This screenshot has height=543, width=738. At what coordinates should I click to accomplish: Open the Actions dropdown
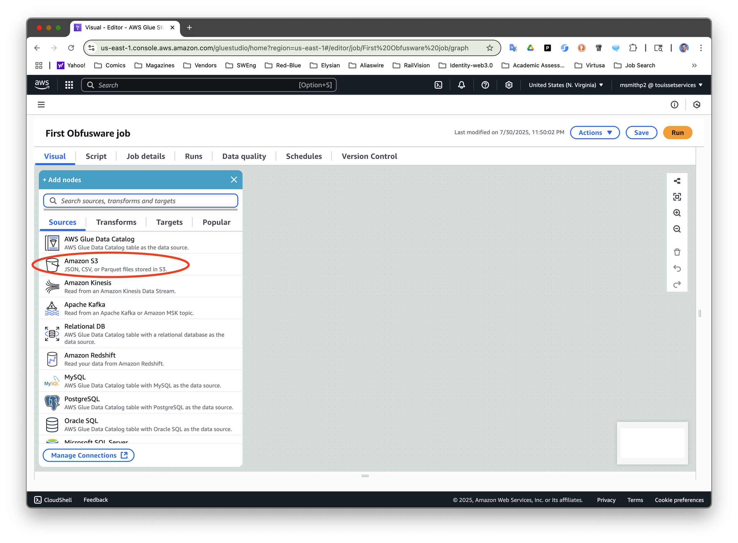coord(595,132)
